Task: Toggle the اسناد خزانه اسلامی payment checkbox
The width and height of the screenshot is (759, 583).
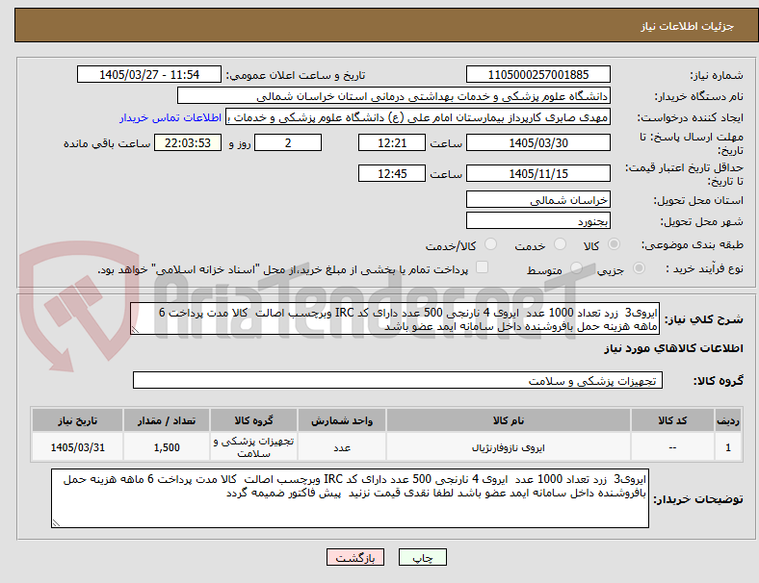Action: point(483,267)
